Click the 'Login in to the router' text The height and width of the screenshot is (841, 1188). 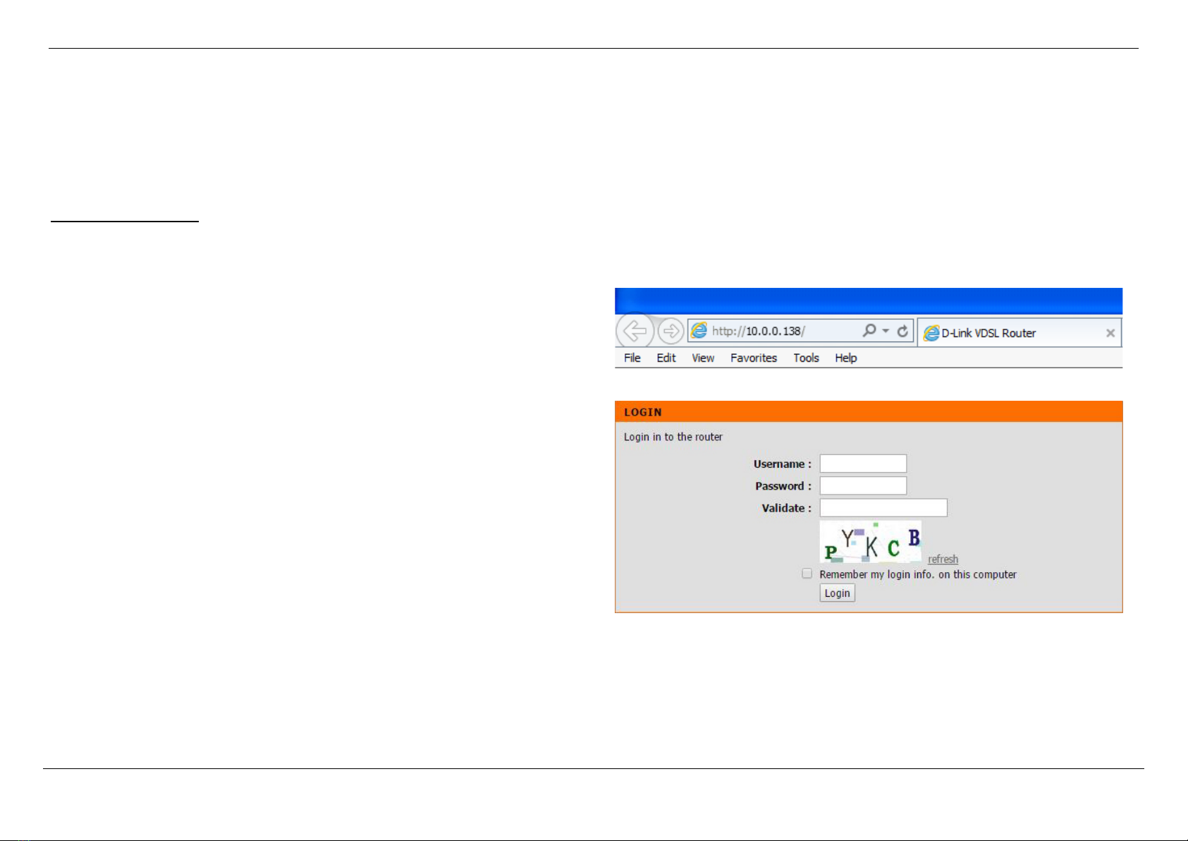tap(673, 437)
